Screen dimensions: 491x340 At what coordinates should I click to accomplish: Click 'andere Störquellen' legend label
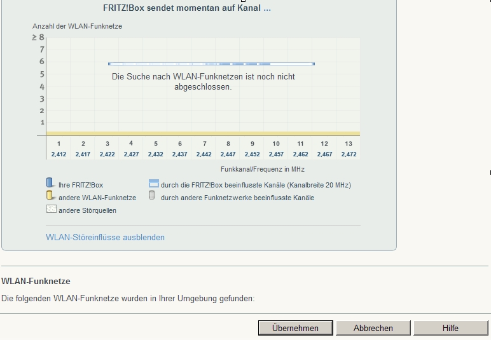click(x=87, y=210)
